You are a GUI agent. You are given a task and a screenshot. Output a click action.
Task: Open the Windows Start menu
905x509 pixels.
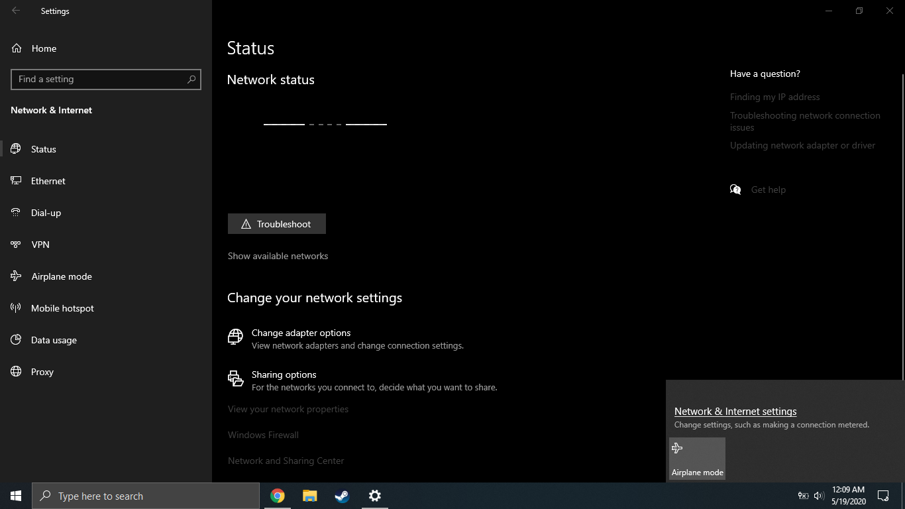pos(16,496)
